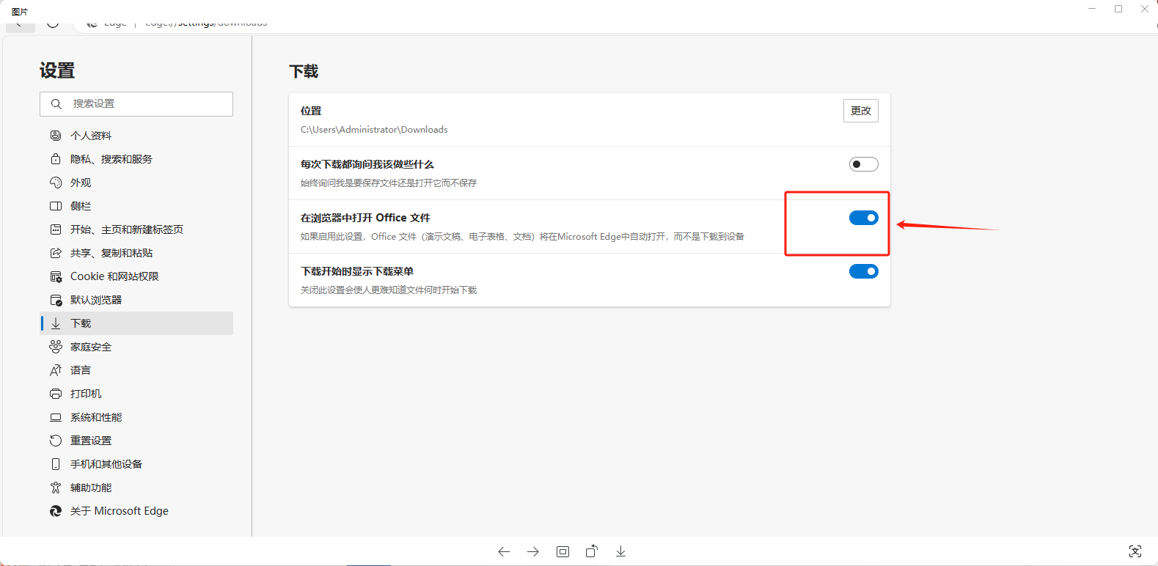1158x566 pixels.
Task: Click the lock icon beside 隐私、搜索和服务
Action: [56, 159]
